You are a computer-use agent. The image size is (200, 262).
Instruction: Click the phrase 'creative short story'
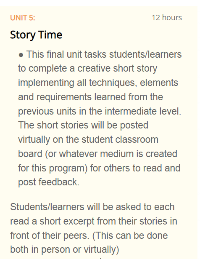[x=117, y=69]
